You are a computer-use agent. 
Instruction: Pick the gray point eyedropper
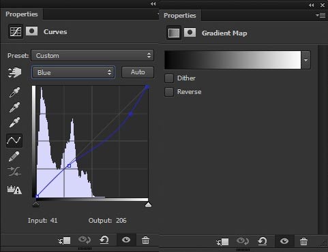point(14,107)
